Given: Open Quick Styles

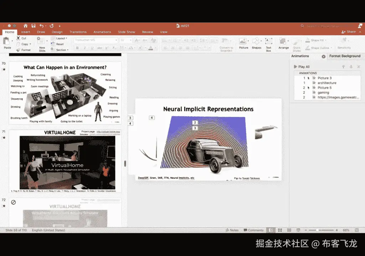Looking at the screenshot, I should (297, 46).
